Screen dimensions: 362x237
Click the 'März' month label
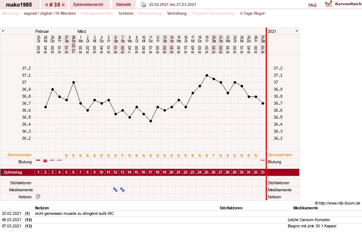click(82, 31)
